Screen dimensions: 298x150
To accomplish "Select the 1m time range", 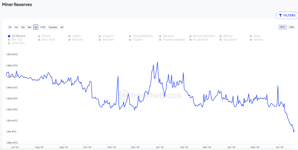I will coord(16,27).
